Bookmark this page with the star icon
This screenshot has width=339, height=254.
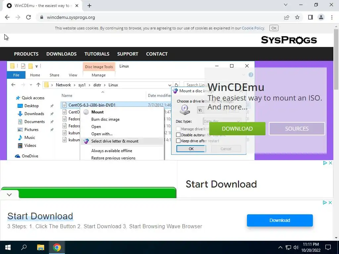click(297, 17)
